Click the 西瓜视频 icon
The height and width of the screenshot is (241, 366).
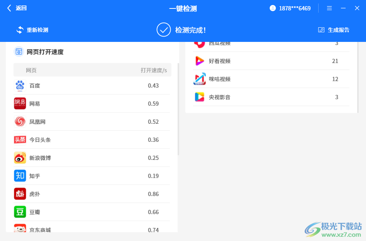point(200,44)
